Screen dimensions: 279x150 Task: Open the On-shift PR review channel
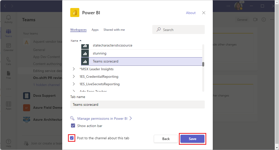click(x=47, y=78)
